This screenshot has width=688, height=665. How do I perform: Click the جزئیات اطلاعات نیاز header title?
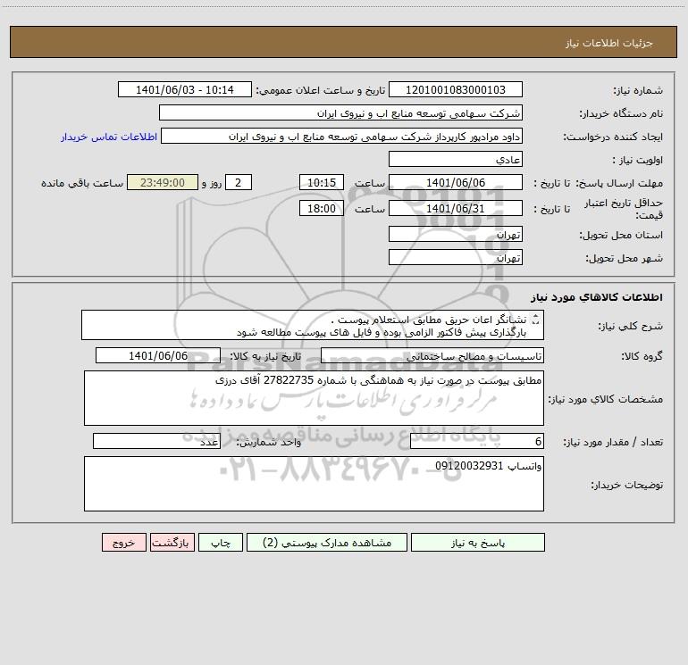point(609,43)
